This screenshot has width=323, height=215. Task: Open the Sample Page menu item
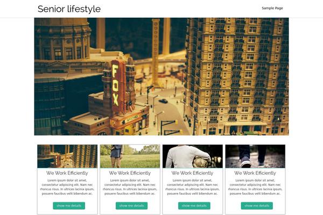pos(272,8)
